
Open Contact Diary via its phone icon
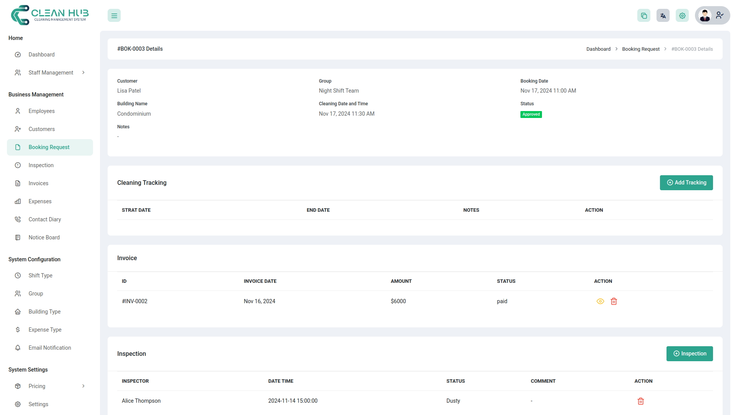18,219
